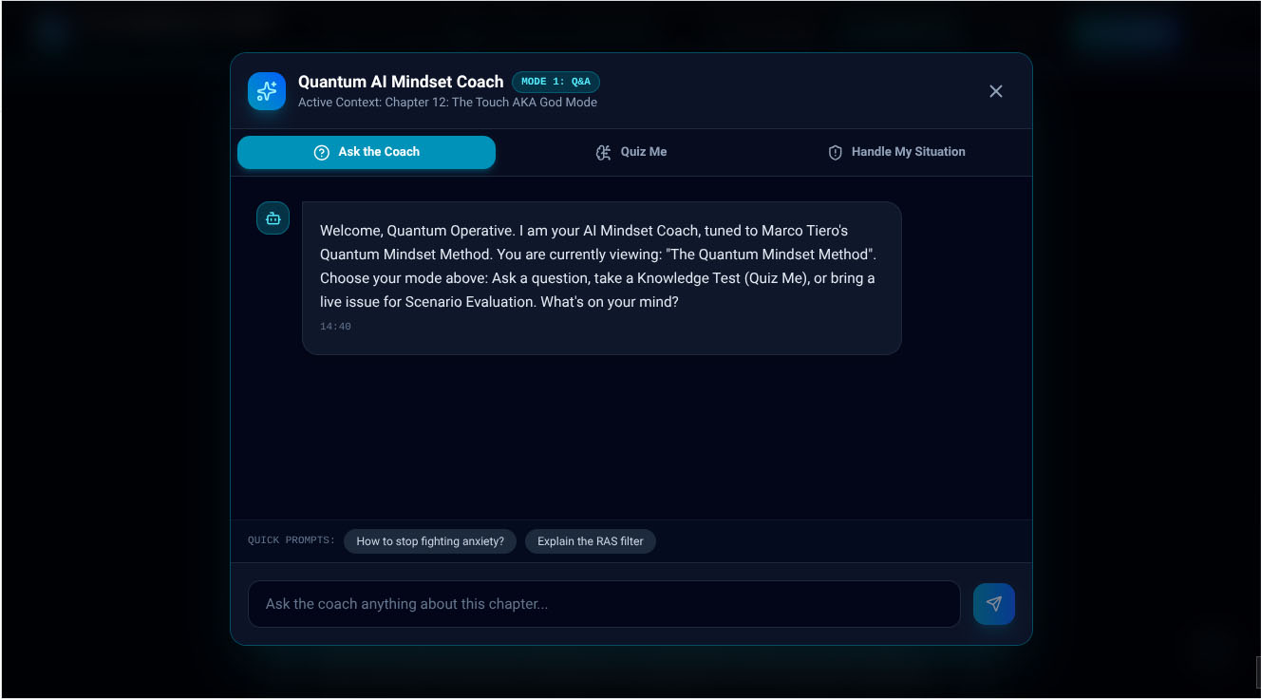Choose the 'How to stop fighting anxiety?' prompt
1261x699 pixels.
click(430, 541)
